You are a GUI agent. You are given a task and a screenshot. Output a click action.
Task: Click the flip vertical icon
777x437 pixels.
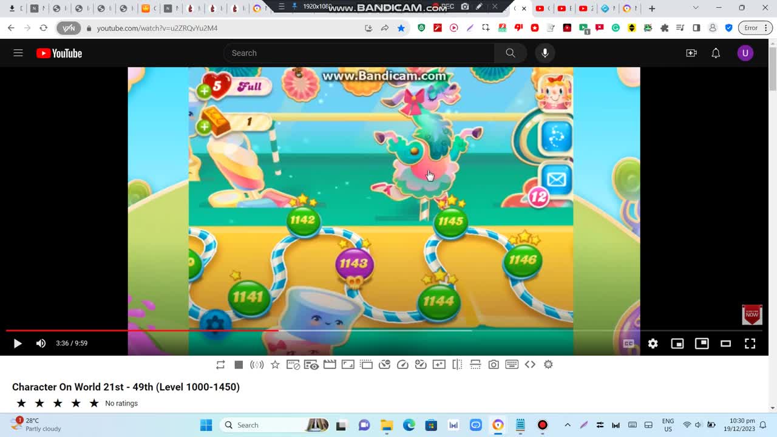click(x=475, y=365)
